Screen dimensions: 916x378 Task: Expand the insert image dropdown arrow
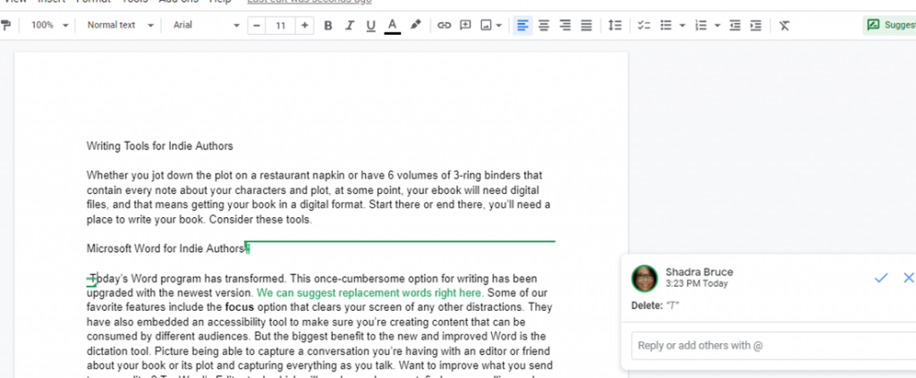499,25
